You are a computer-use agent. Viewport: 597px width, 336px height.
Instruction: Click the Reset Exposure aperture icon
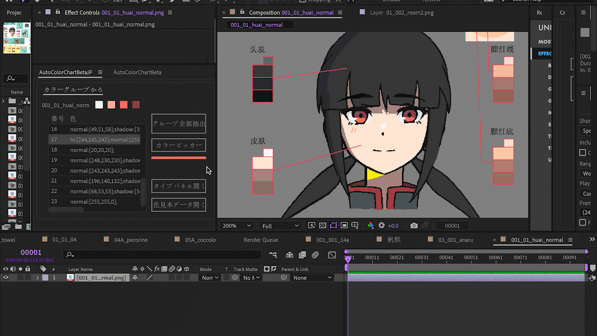point(382,225)
